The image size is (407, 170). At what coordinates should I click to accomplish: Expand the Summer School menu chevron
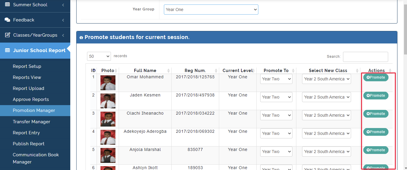63,5
